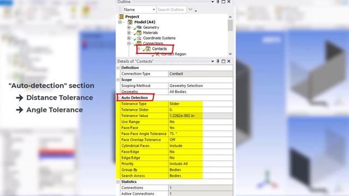
Task: Click the Outline scrollbar down arrow
Action: [x=230, y=54]
